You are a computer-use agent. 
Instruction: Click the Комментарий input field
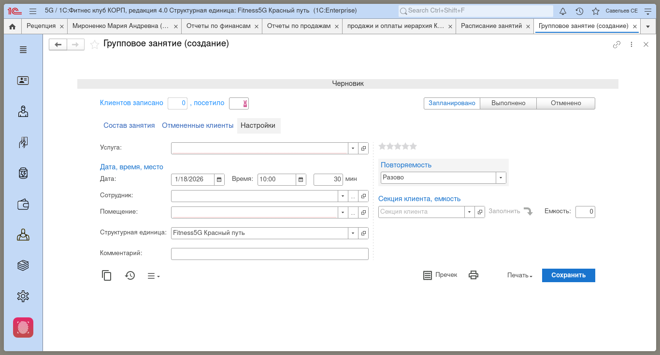pyautogui.click(x=270, y=254)
